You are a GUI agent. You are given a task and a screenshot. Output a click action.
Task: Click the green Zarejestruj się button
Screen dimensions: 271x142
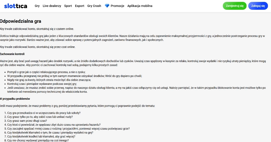pos(234,6)
